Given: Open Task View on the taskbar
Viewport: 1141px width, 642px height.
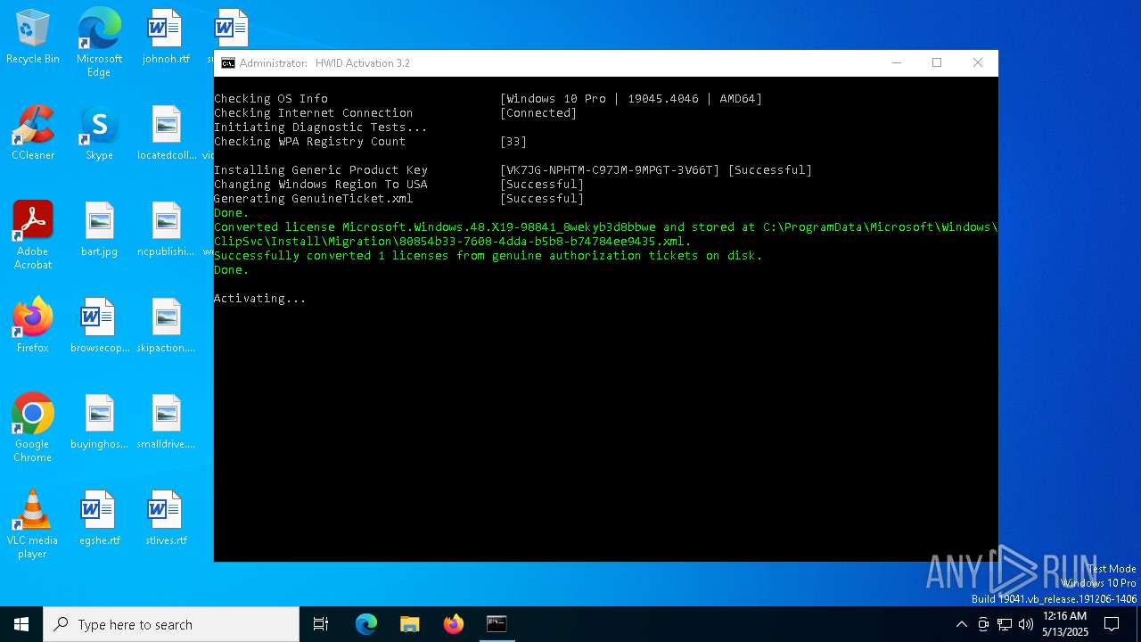Looking at the screenshot, I should 321,624.
